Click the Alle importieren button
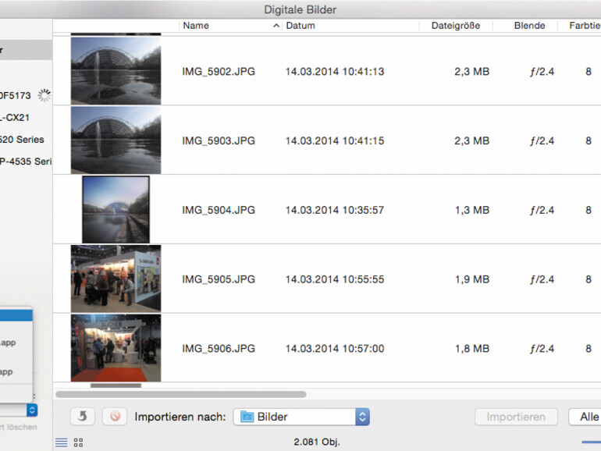601x451 pixels. pos(585,417)
